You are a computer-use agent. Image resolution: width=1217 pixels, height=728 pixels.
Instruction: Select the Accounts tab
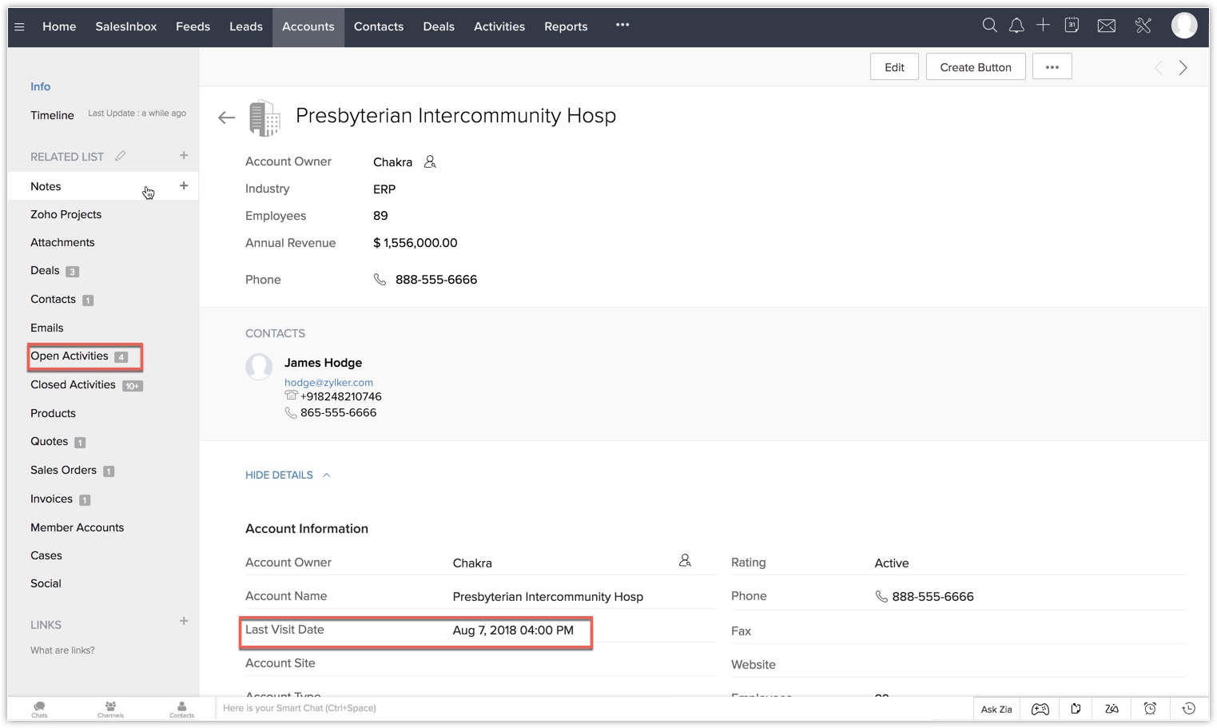click(308, 27)
